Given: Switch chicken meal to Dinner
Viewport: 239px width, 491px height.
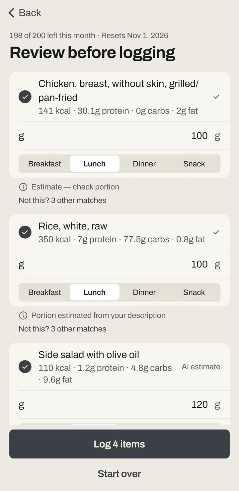Looking at the screenshot, I should pyautogui.click(x=144, y=164).
